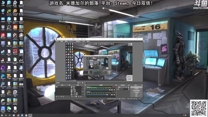This screenshot has height=117, width=208.
Task: Add a new scene with plus icon
Action: pos(56,96)
